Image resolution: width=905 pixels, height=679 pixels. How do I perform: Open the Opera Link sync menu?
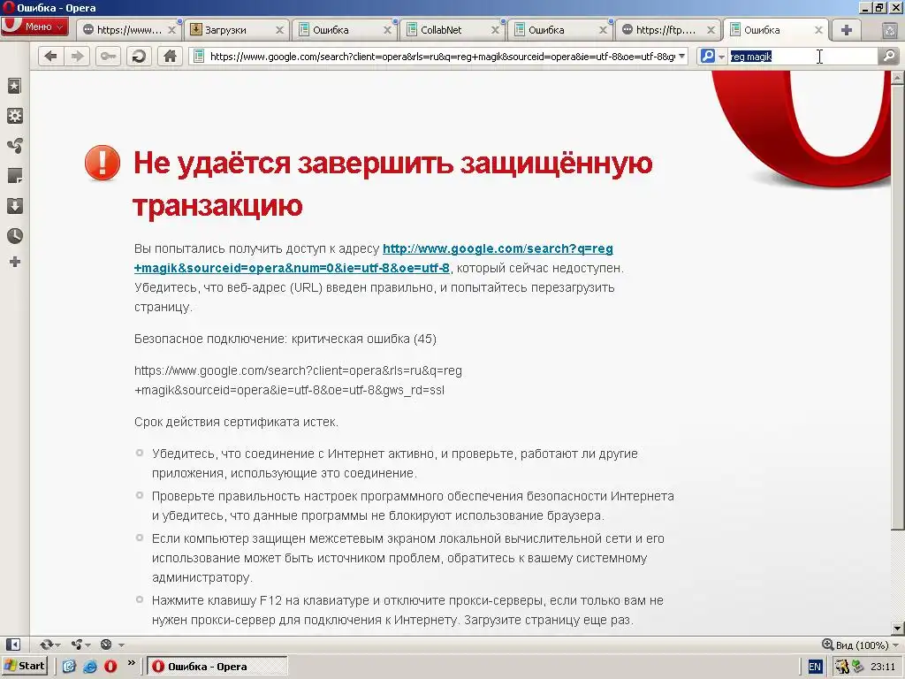tap(49, 645)
